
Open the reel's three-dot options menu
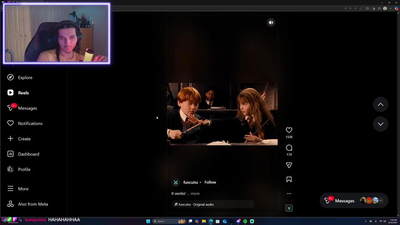coord(289,193)
